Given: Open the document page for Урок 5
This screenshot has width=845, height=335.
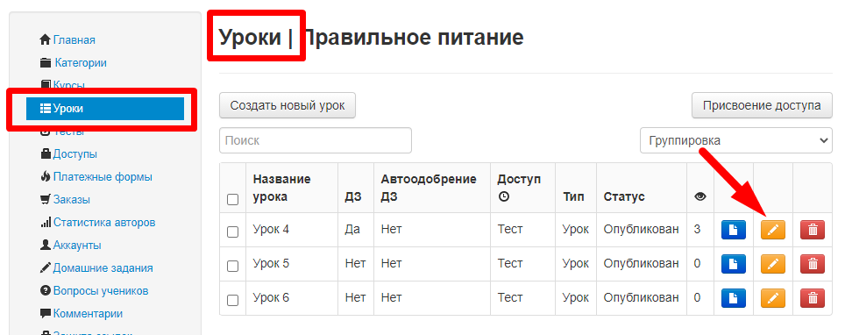Looking at the screenshot, I should pyautogui.click(x=734, y=264).
